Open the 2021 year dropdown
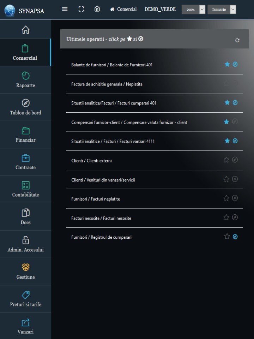 193,10
